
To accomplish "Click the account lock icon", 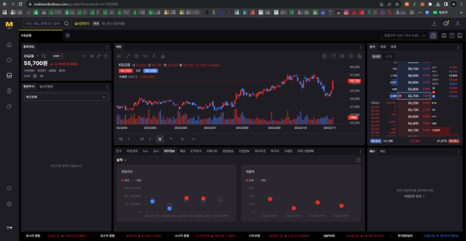I will pyautogui.click(x=433, y=36).
